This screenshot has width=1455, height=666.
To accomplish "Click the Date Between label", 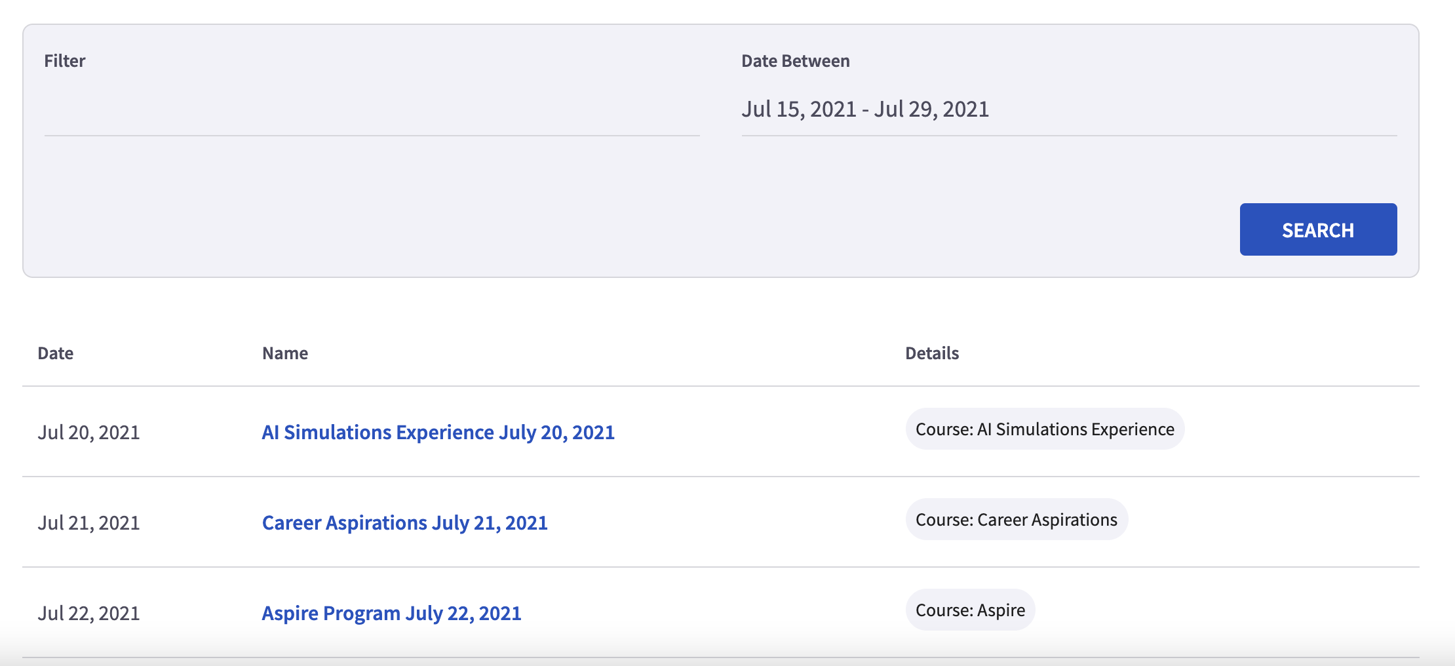I will 795,61.
